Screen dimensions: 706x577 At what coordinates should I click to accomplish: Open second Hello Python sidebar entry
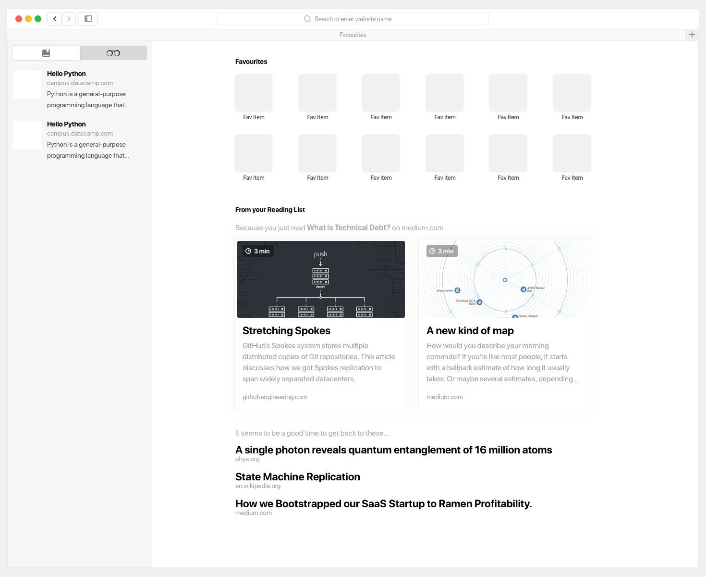click(79, 140)
